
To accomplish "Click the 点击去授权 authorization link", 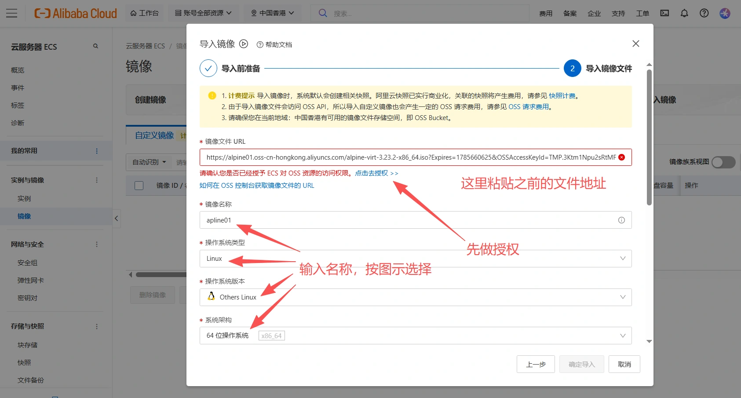I will (376, 173).
